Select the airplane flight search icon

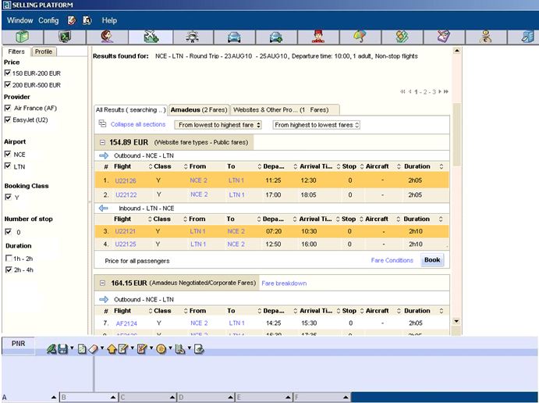coord(151,37)
